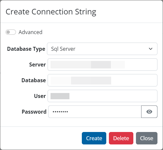
Task: Click the blue Create button
Action: [94, 138]
